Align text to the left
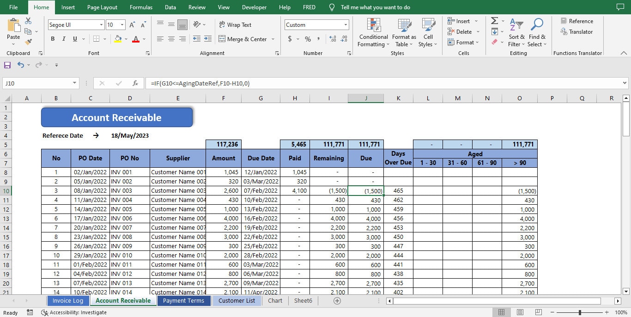The width and height of the screenshot is (631, 317). pos(160,39)
